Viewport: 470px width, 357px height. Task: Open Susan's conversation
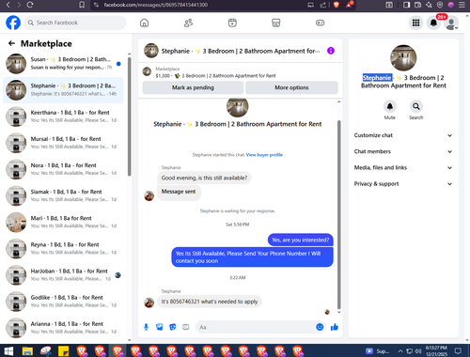click(63, 64)
